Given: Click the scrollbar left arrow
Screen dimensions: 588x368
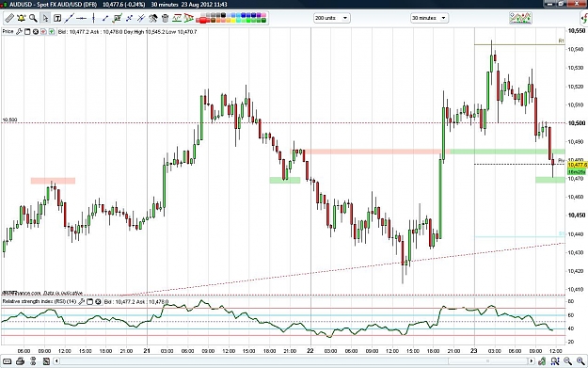Looking at the screenshot, I should (x=56, y=360).
